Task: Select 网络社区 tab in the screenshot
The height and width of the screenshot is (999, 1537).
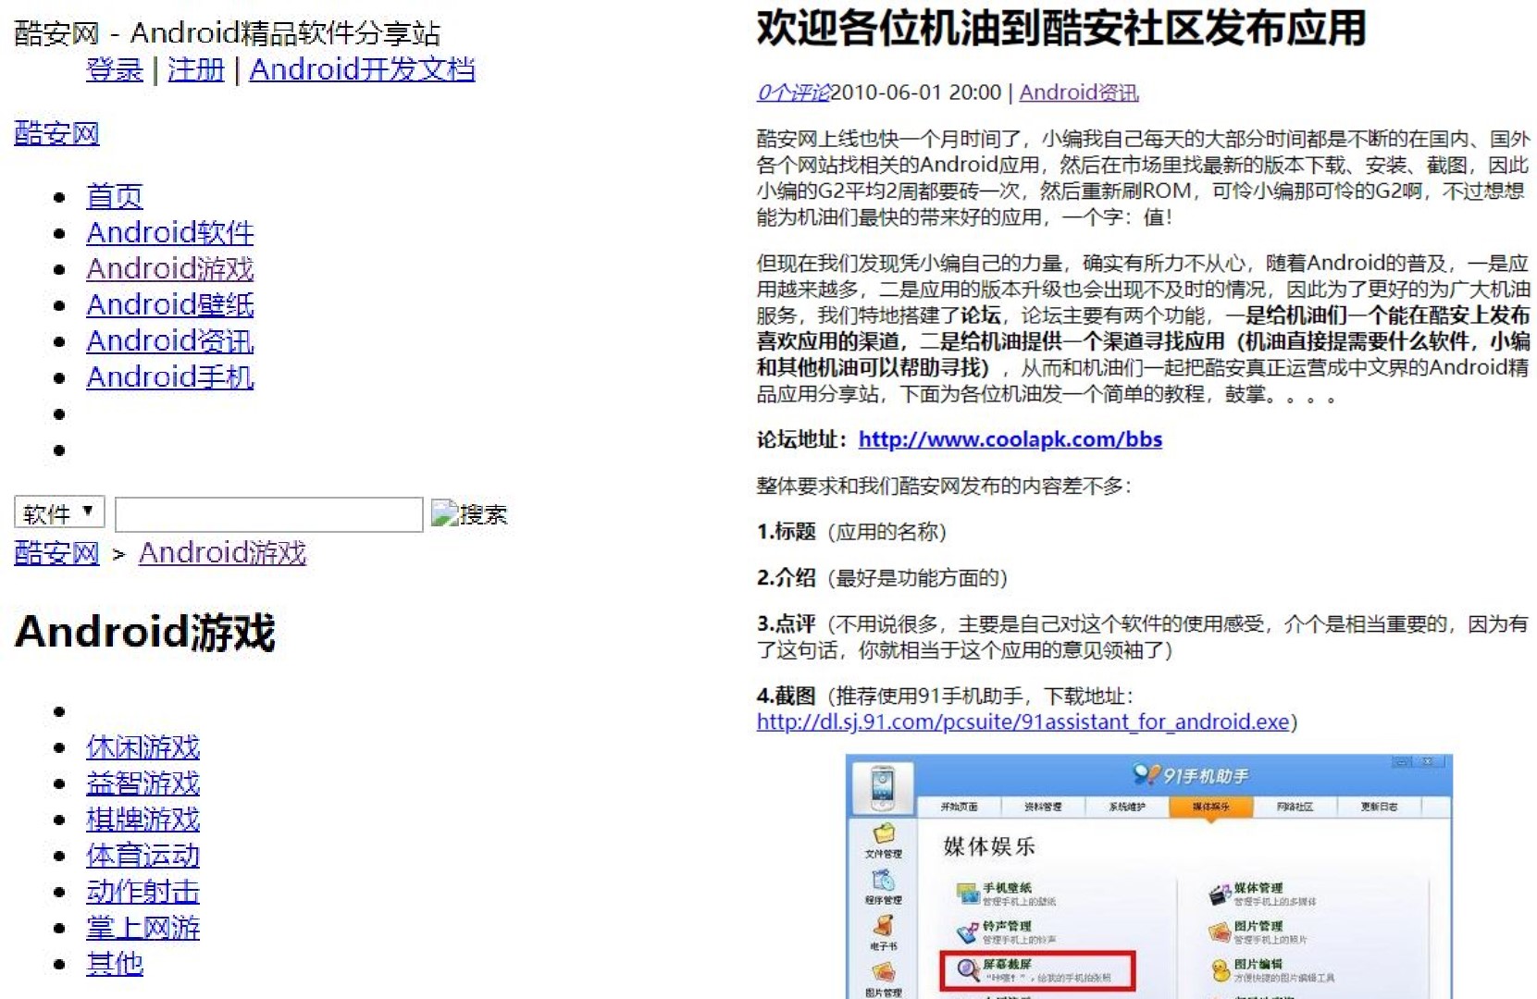Action: click(1295, 807)
